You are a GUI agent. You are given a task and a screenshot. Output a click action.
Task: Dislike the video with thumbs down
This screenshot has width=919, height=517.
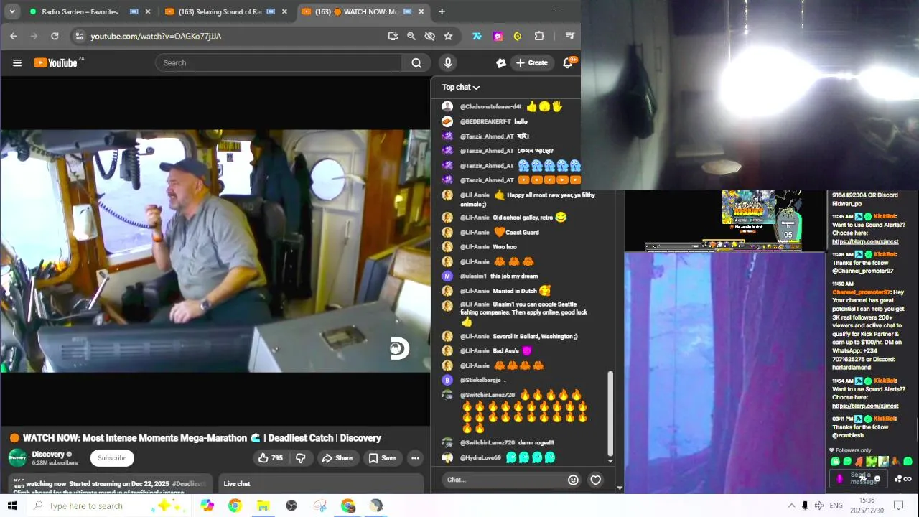click(x=301, y=458)
